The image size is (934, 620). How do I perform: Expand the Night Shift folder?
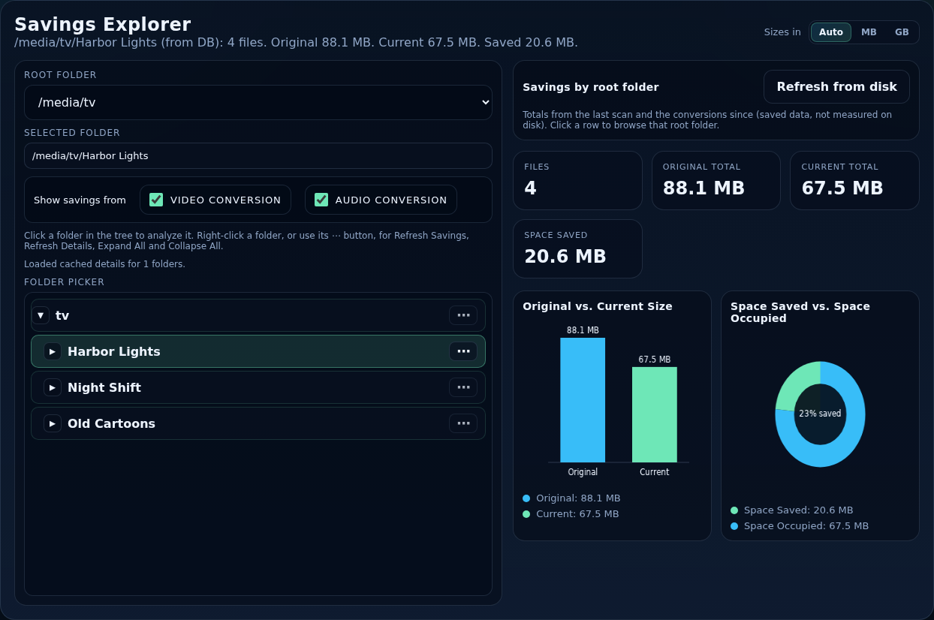pos(53,387)
